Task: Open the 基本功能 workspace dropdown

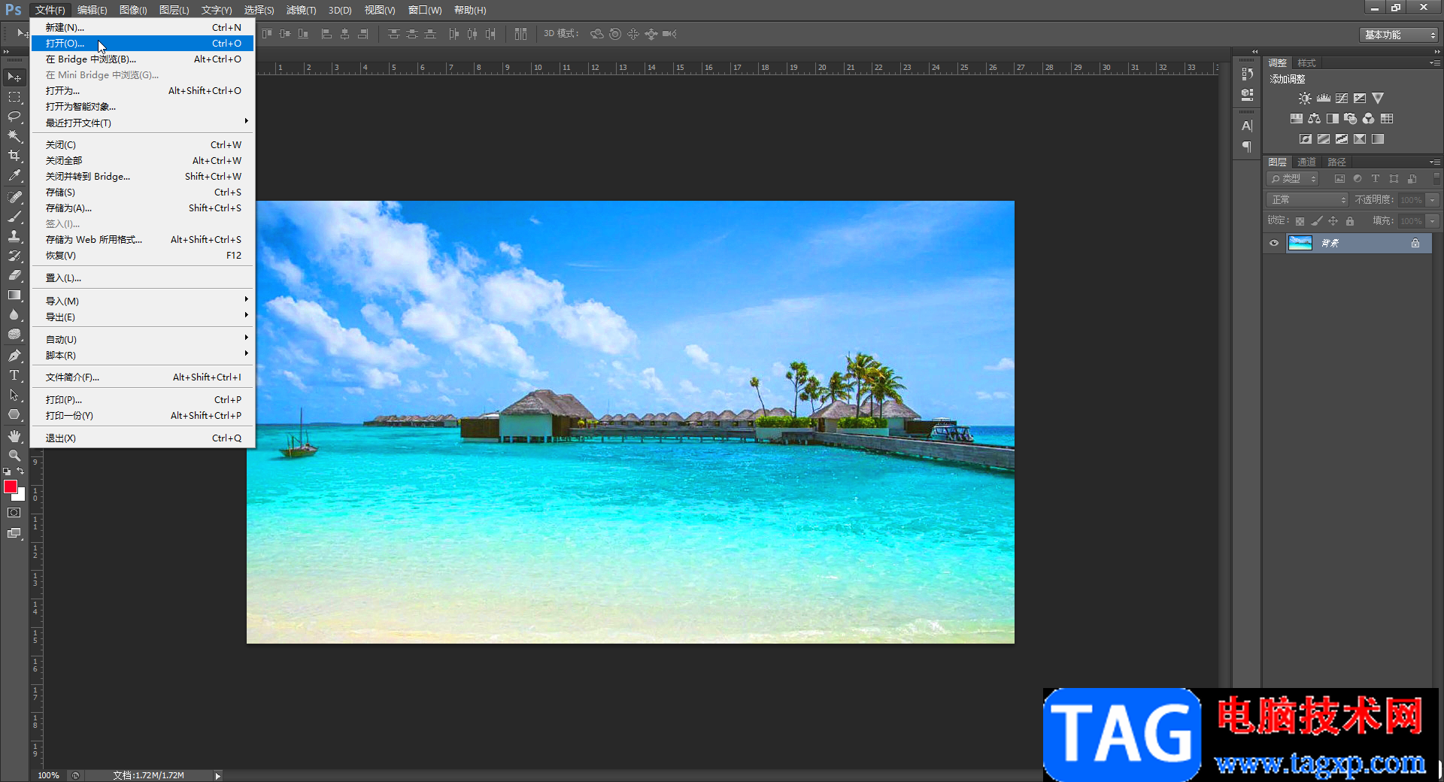Action: [1399, 35]
